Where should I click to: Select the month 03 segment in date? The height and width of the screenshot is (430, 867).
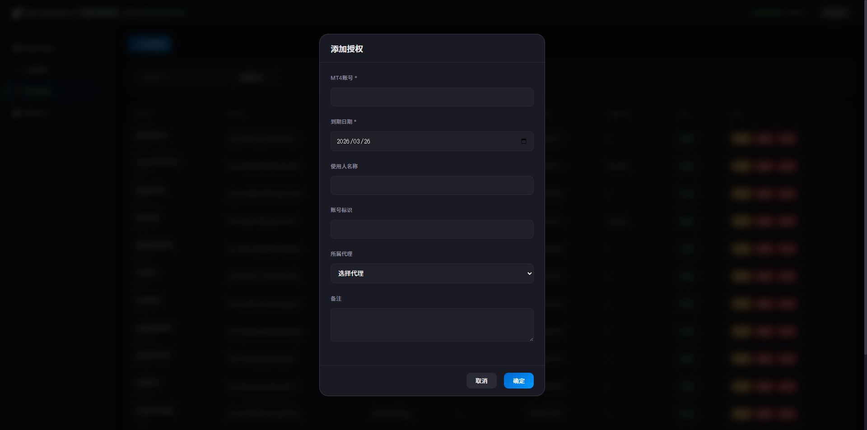tap(356, 141)
